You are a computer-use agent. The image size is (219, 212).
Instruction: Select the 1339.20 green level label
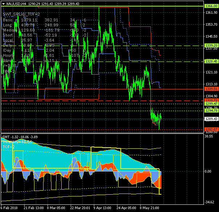211,46
